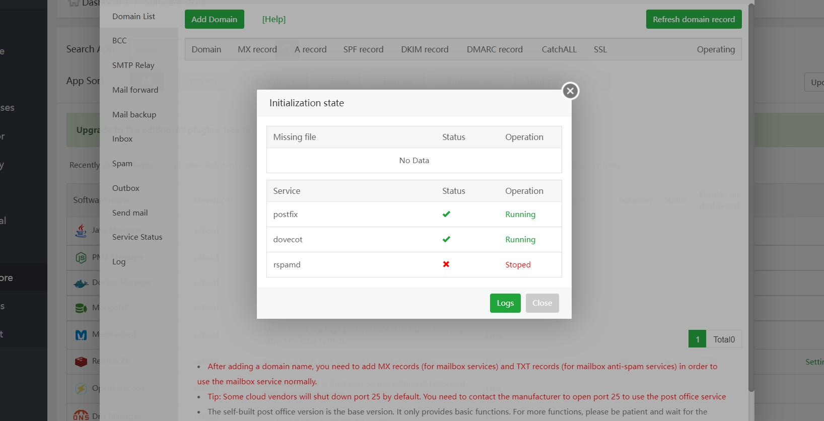Open the Mail forward section
Screen dimensions: 824x421
click(x=135, y=90)
